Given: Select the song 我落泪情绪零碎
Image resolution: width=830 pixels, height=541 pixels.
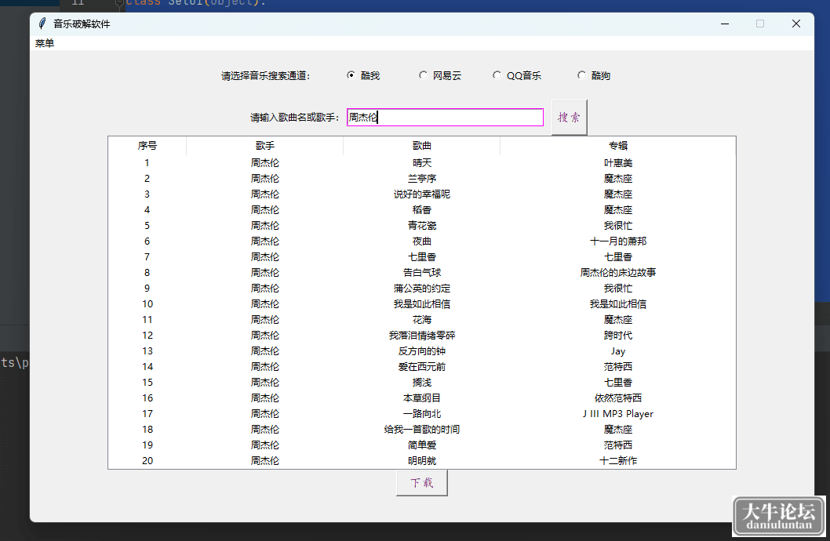Looking at the screenshot, I should [422, 336].
